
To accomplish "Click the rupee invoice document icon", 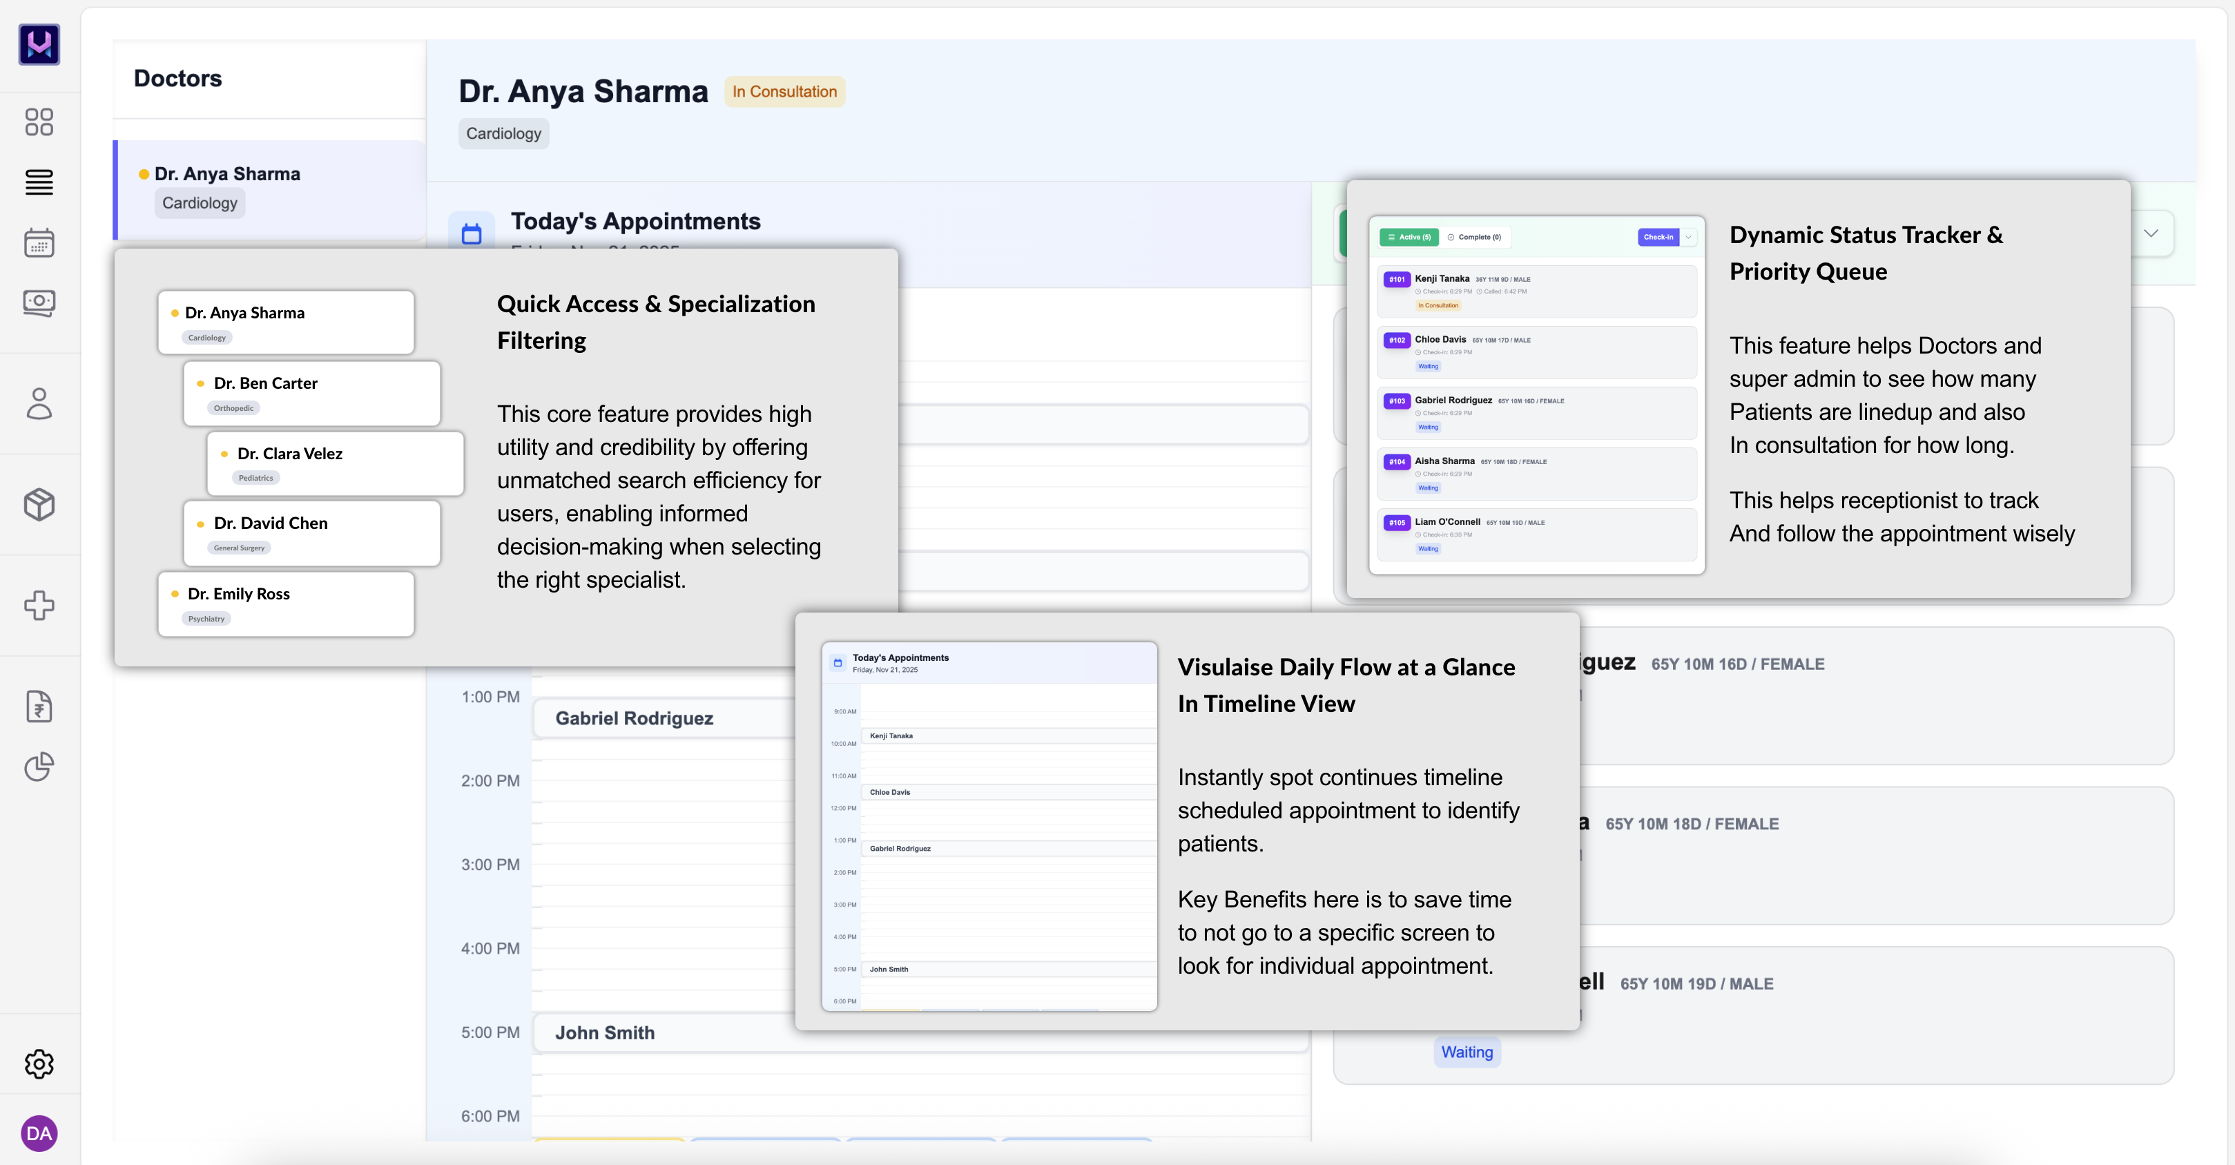I will click(x=39, y=706).
